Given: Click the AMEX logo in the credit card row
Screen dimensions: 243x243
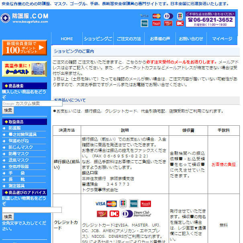Looking at the screenshot, I should pyautogui.click(x=134, y=204).
